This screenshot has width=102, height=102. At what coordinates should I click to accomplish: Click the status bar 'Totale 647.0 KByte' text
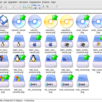(13, 100)
